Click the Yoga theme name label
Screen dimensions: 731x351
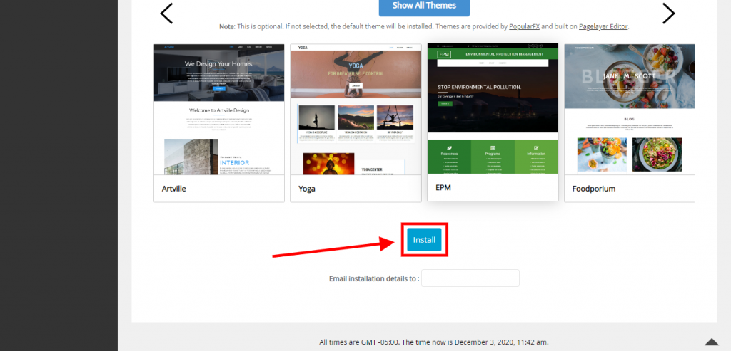307,189
